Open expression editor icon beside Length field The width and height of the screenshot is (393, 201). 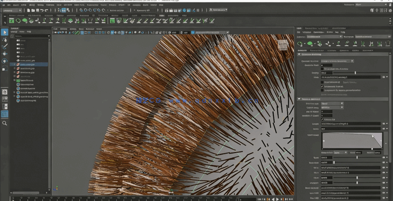pyautogui.click(x=384, y=124)
